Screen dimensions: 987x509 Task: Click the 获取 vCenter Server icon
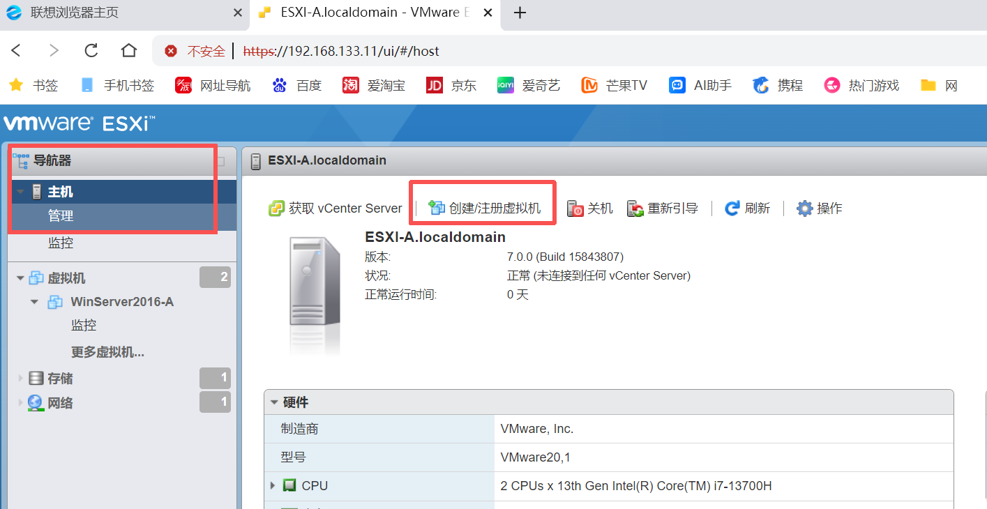277,208
